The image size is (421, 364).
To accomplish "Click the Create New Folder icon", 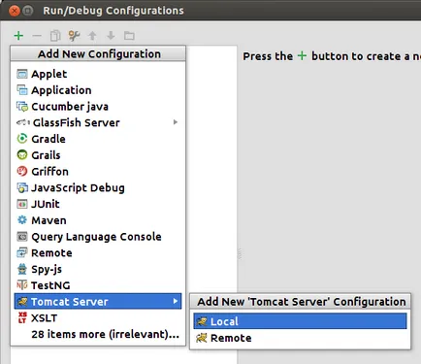I will click(x=129, y=36).
